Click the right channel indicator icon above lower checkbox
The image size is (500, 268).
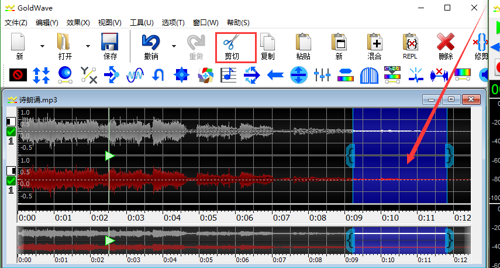tap(11, 171)
